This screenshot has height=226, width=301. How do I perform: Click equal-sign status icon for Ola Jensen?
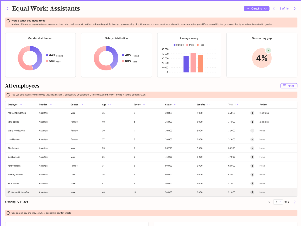pos(252,148)
